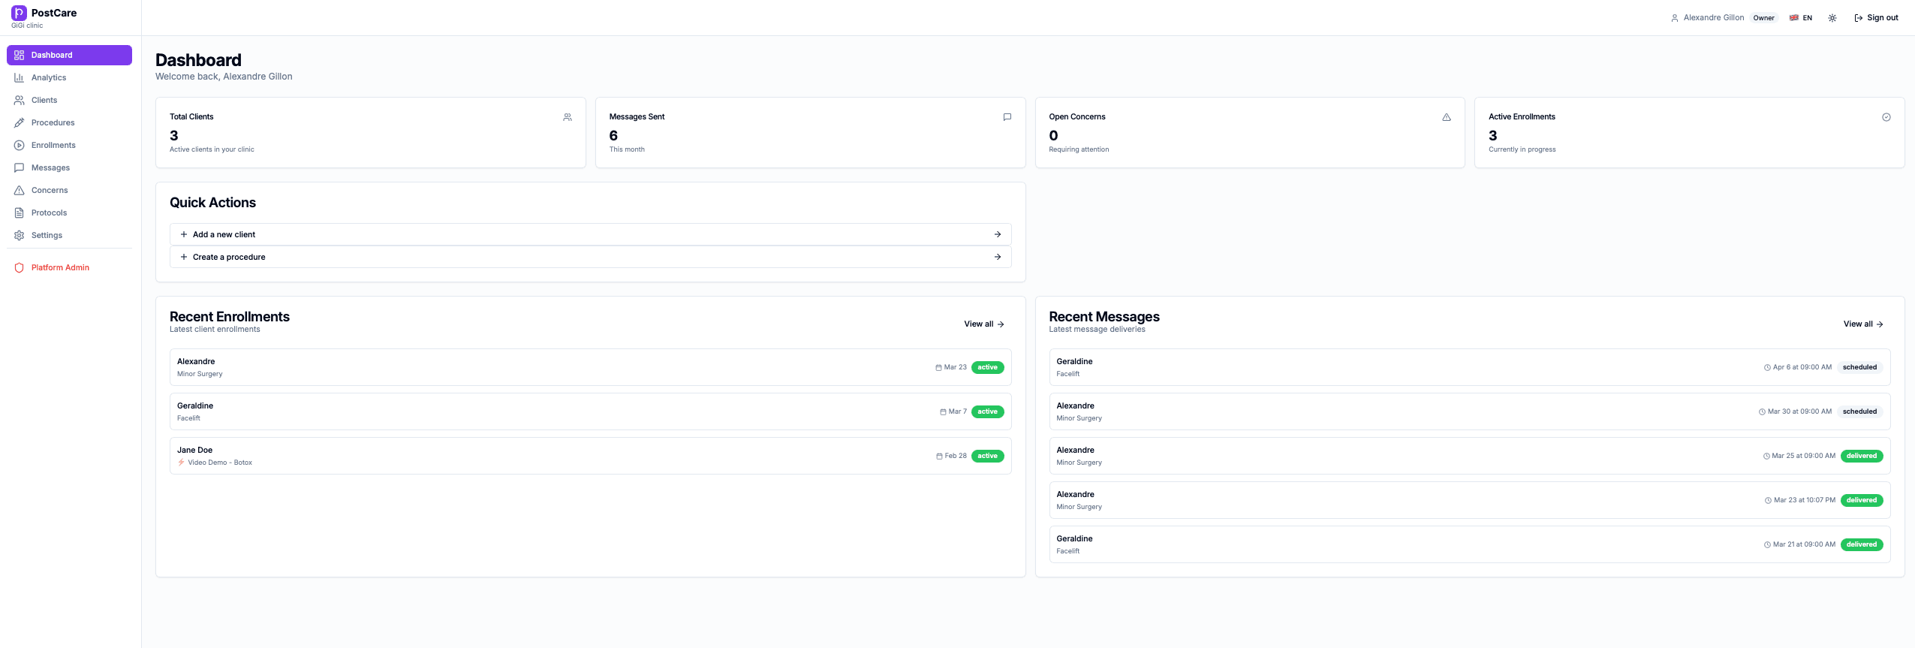
Task: Click the Concerns warning triangle icon in sidebar
Action: pos(20,190)
